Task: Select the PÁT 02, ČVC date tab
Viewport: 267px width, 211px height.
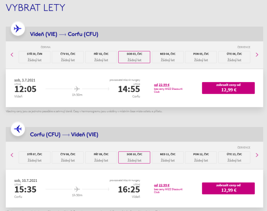Action: pos(101,57)
